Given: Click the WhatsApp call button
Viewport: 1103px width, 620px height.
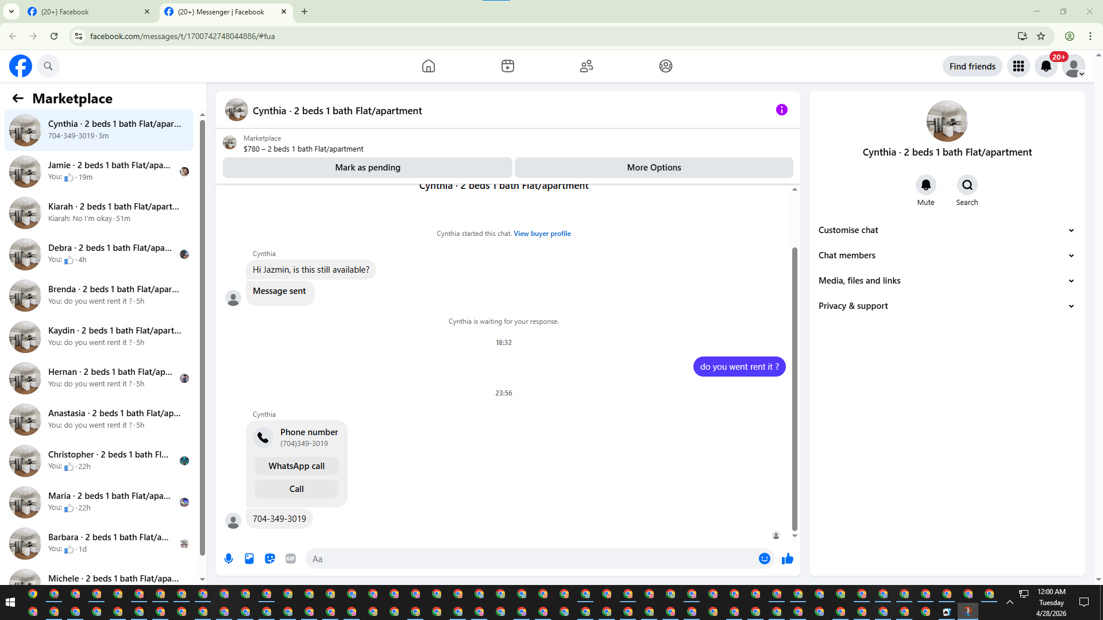Looking at the screenshot, I should (296, 466).
